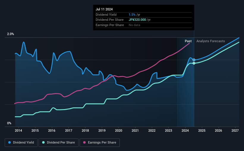Click the 2016 x-axis label
244x151 pixels.
click(52, 130)
